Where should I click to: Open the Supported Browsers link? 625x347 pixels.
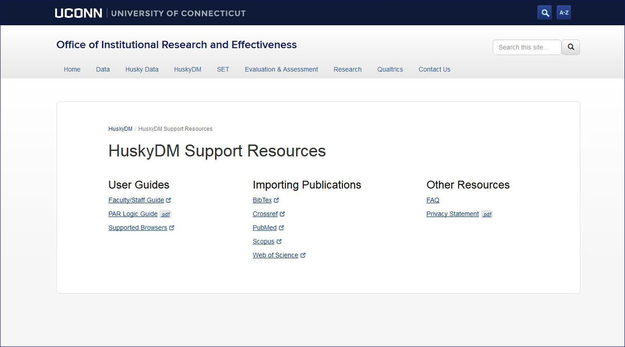[x=138, y=227]
